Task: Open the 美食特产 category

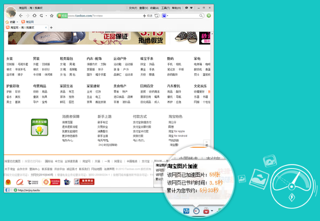Action: (x=120, y=86)
